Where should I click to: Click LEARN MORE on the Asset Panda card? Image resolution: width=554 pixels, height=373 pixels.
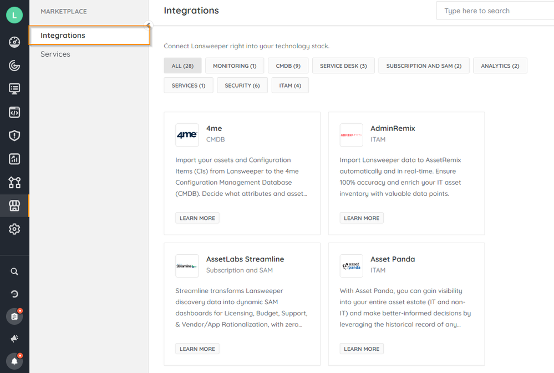pyautogui.click(x=362, y=349)
